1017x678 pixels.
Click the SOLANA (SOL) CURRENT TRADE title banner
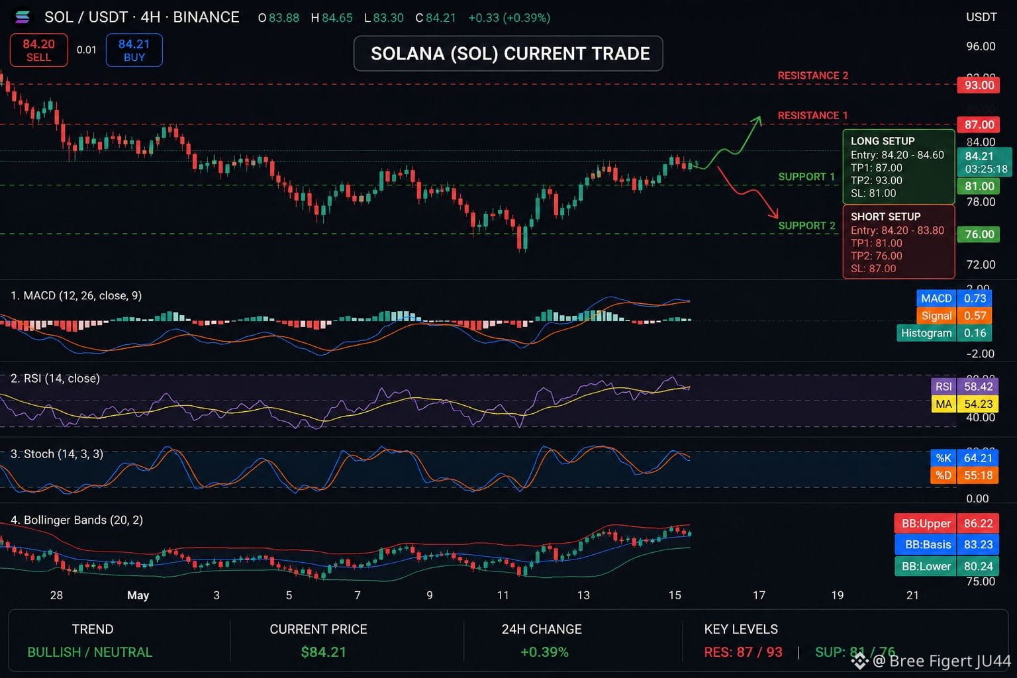508,54
